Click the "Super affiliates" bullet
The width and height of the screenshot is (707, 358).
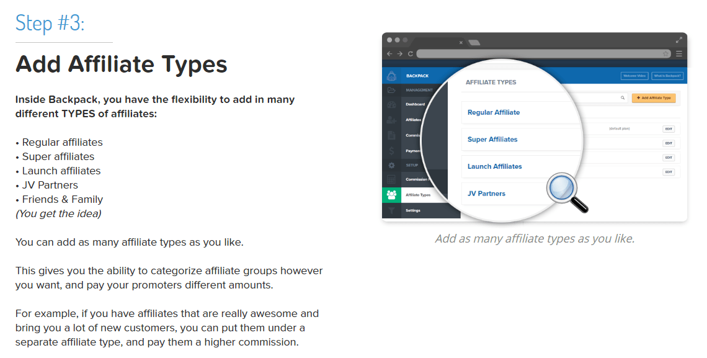click(58, 156)
